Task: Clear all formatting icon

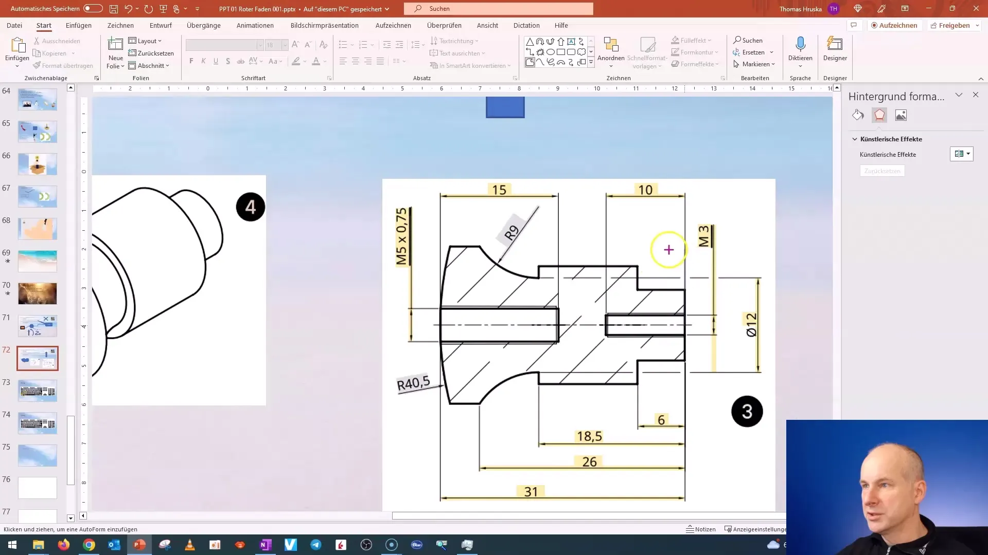Action: click(324, 45)
